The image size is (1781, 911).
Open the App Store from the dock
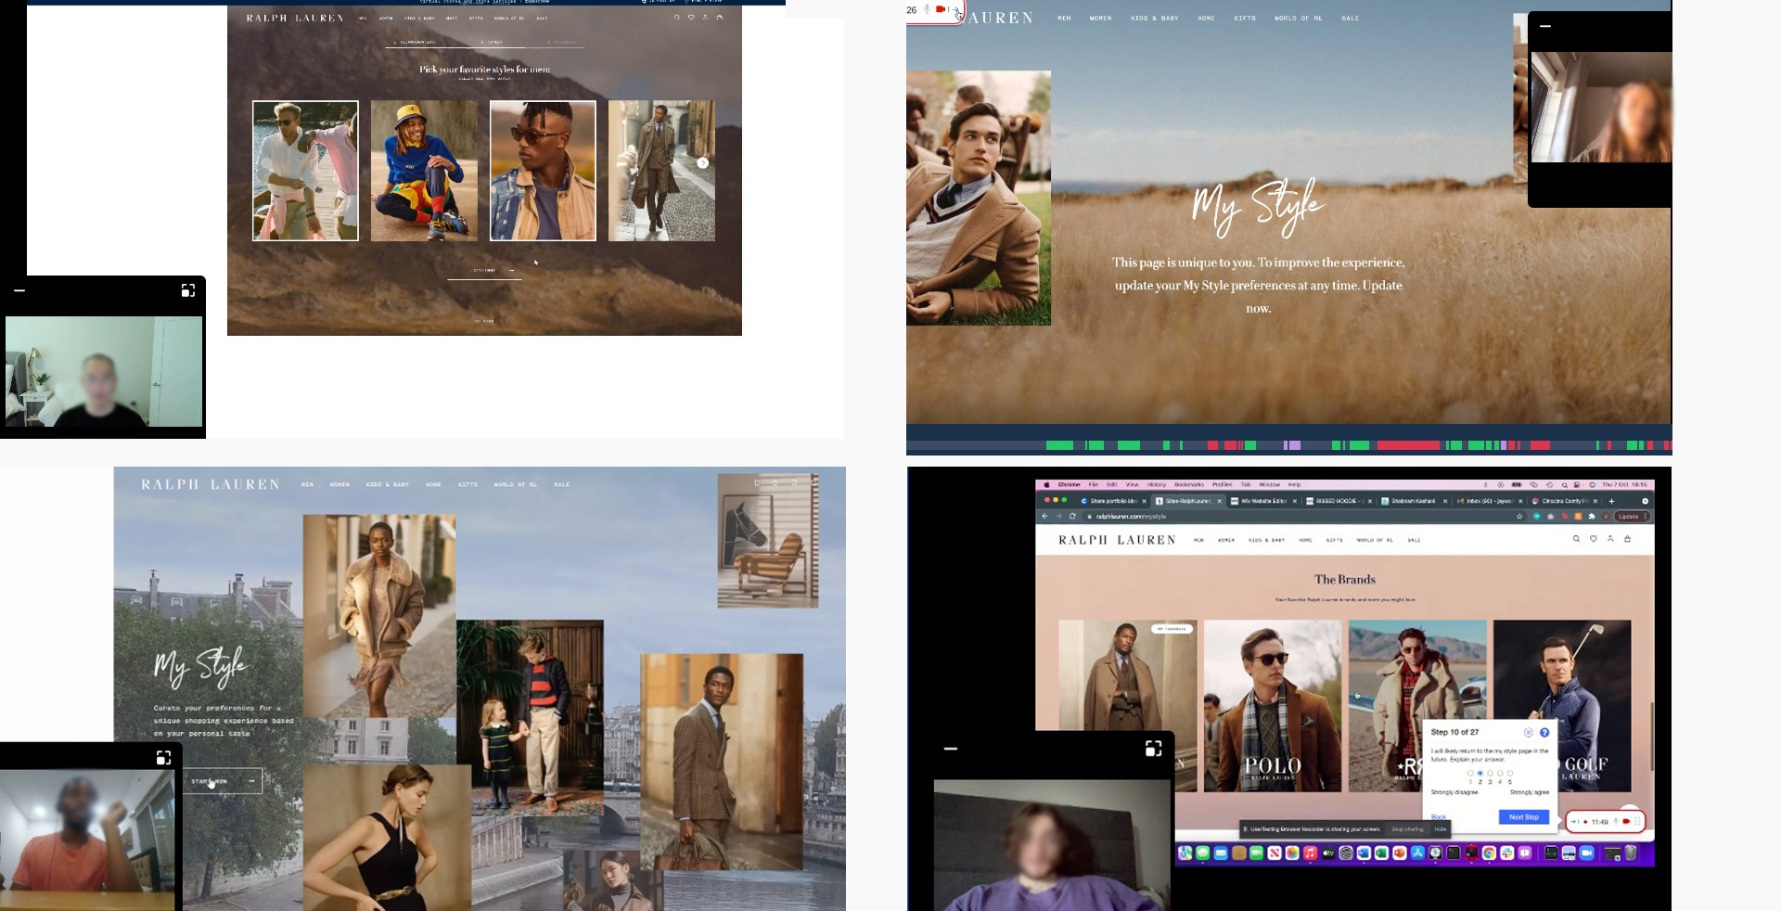point(1417,853)
